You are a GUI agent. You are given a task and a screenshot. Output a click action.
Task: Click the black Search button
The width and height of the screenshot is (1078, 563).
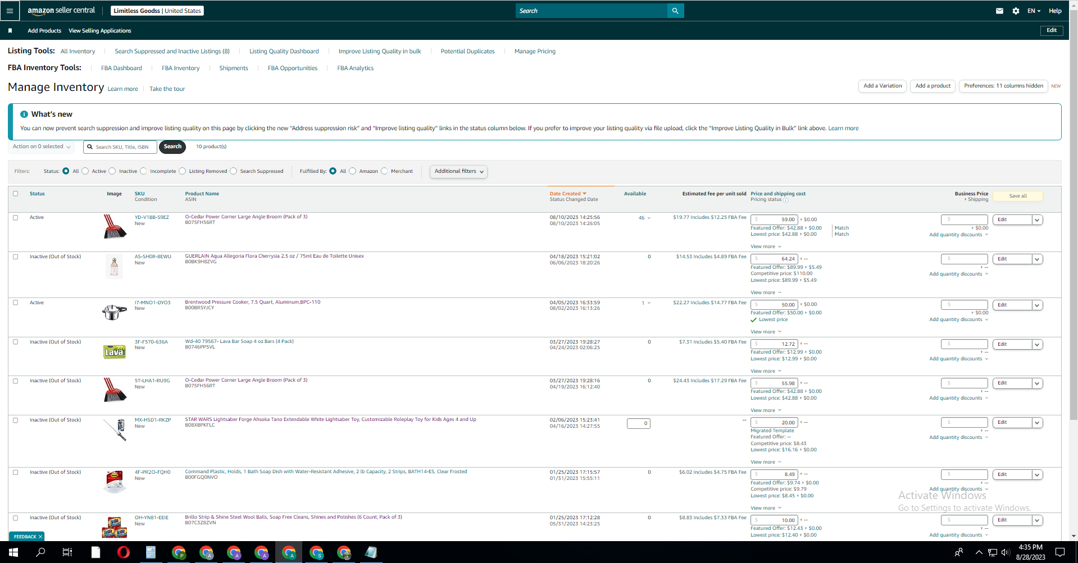pyautogui.click(x=172, y=147)
